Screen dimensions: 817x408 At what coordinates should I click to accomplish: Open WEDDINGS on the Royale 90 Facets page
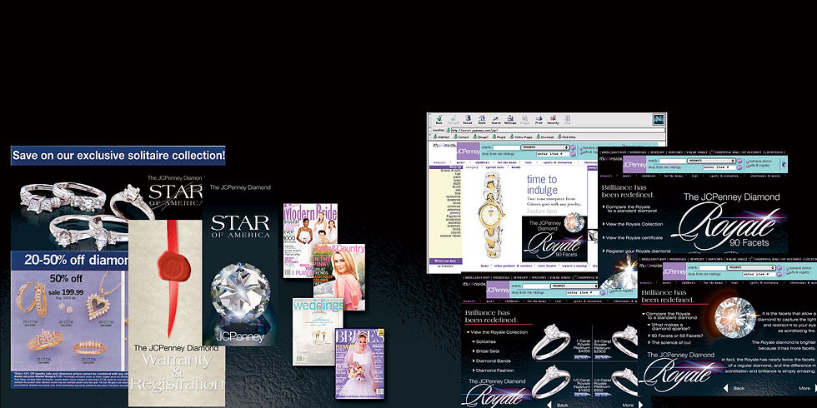639,152
